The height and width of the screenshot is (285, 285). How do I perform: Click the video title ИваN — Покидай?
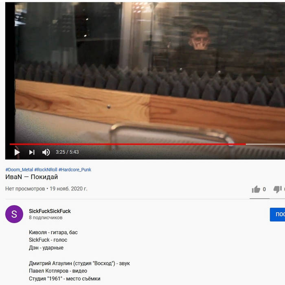pos(31,177)
